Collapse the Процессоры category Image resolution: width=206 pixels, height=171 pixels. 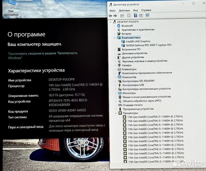pos(116,113)
